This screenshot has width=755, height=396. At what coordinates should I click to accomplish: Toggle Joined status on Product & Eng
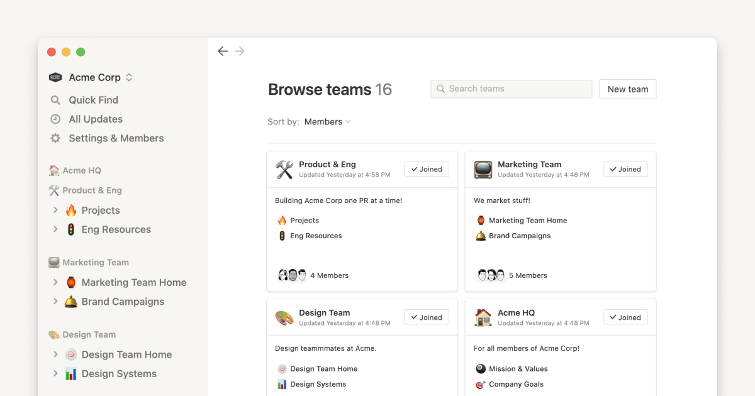click(x=427, y=169)
